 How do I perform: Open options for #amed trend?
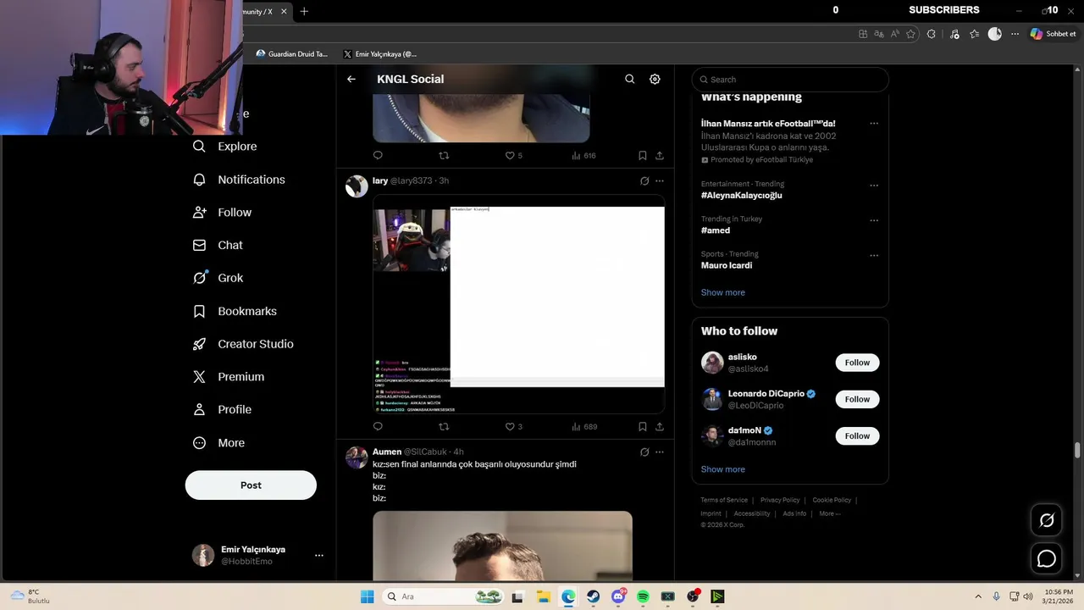(874, 220)
